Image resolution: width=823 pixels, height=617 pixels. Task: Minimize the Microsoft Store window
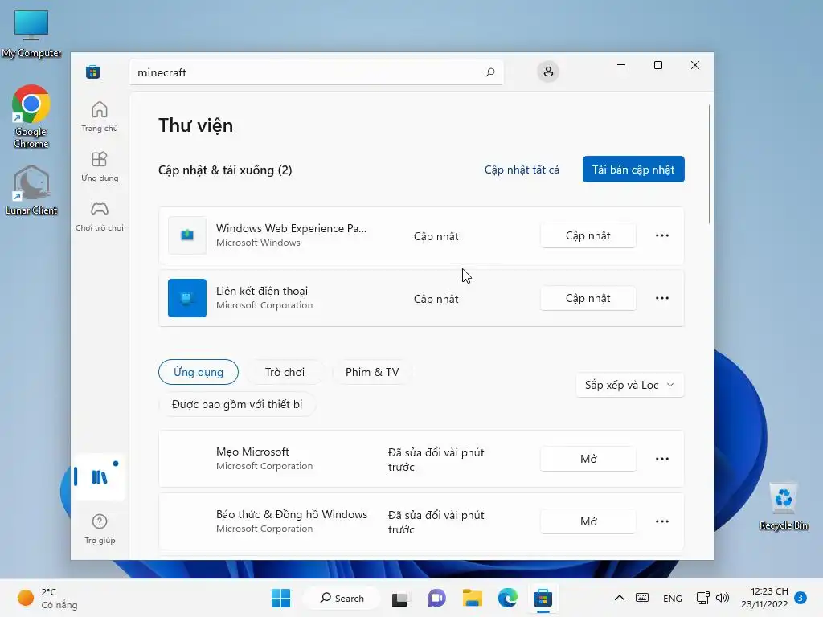(621, 65)
